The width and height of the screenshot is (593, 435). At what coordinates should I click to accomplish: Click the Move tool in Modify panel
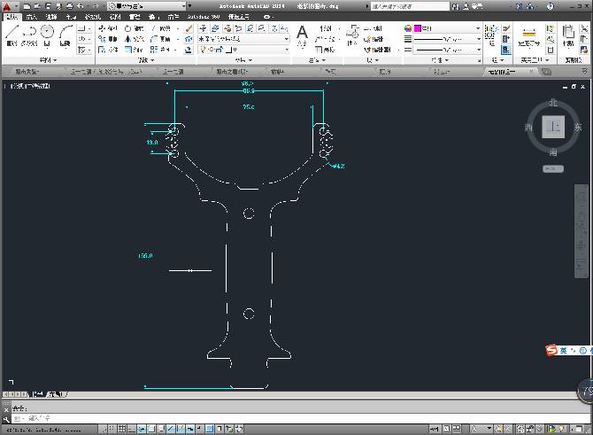coord(107,28)
